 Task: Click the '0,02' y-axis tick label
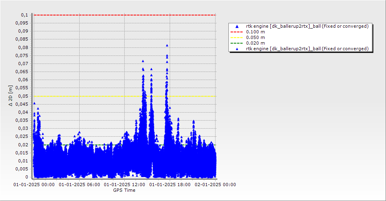point(23,145)
